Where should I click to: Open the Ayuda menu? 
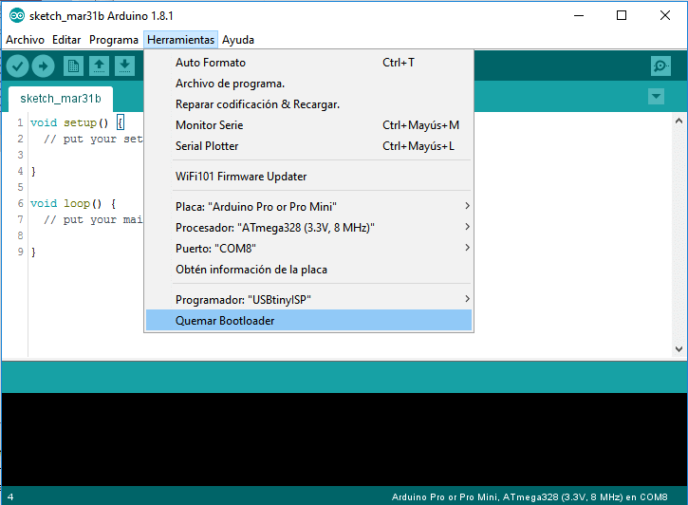point(238,40)
